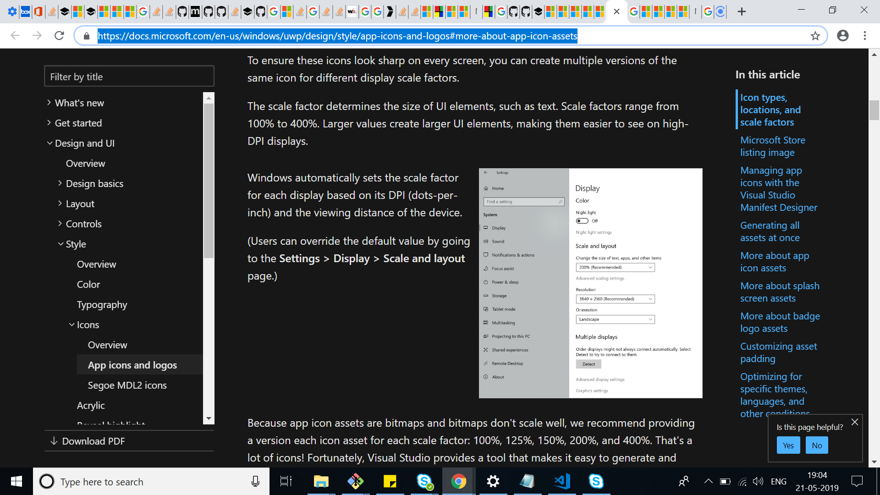
Task: Click the padlock site security icon
Action: coord(87,35)
